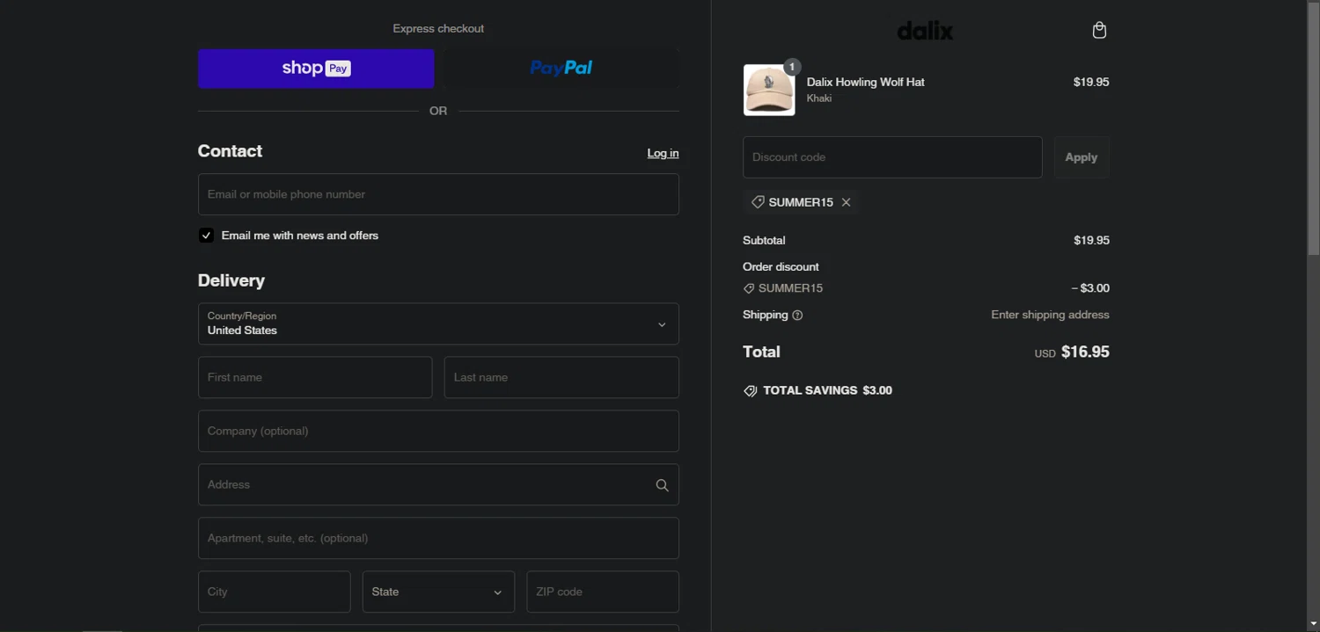
Task: Click the Express checkout heading
Action: point(438,28)
